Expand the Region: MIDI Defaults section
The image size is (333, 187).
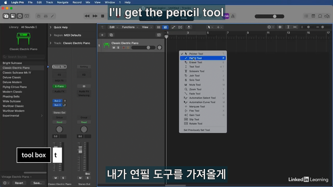tap(50, 35)
